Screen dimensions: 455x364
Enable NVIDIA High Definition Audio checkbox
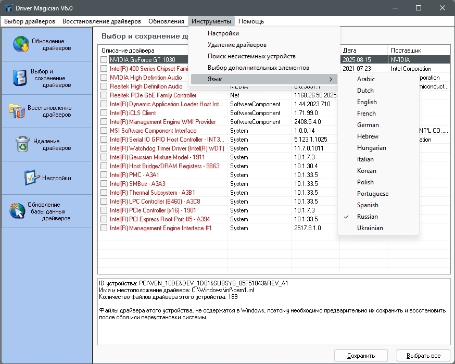pos(104,77)
